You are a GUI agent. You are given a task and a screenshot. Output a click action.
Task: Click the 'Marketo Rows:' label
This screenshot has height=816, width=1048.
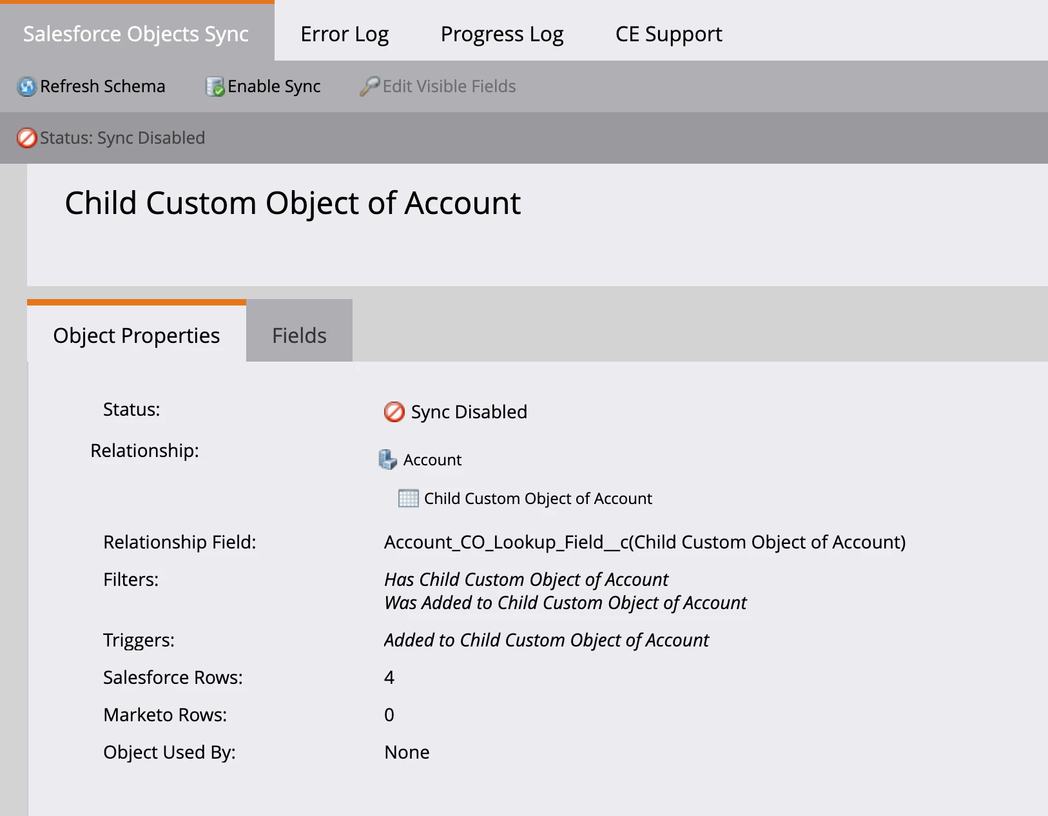click(165, 715)
